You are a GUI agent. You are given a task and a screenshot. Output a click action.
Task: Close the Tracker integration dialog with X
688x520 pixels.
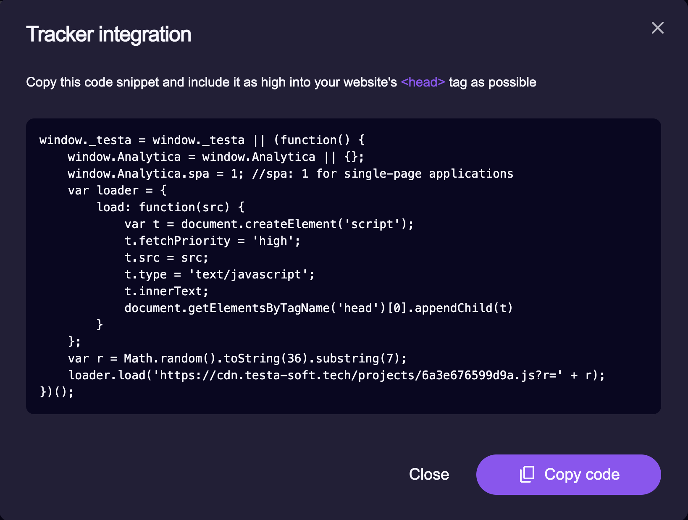(x=657, y=28)
